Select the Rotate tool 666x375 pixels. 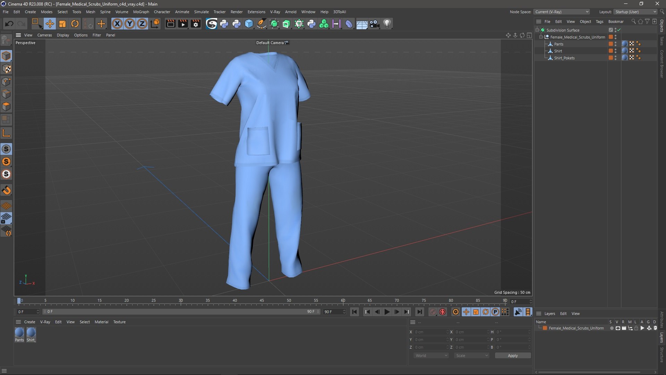[x=75, y=24]
